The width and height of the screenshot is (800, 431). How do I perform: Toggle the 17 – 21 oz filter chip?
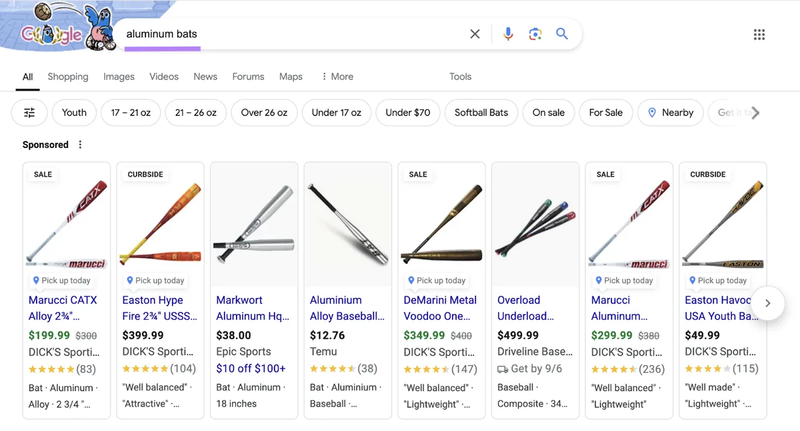pos(131,113)
